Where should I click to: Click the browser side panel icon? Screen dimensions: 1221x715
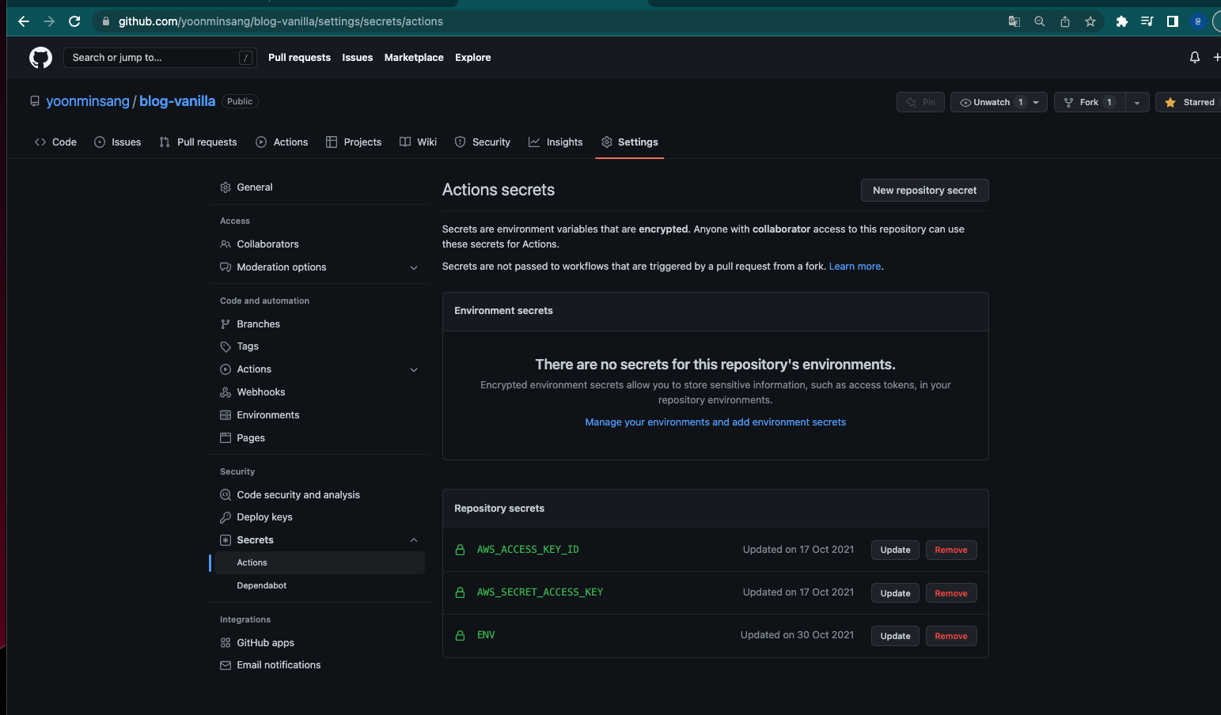point(1173,21)
